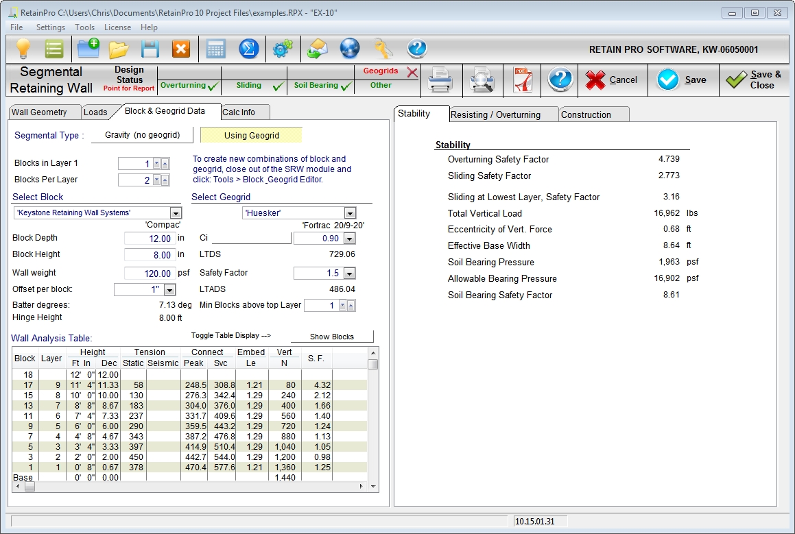Open the Huesker geogrid dropdown

(x=350, y=213)
